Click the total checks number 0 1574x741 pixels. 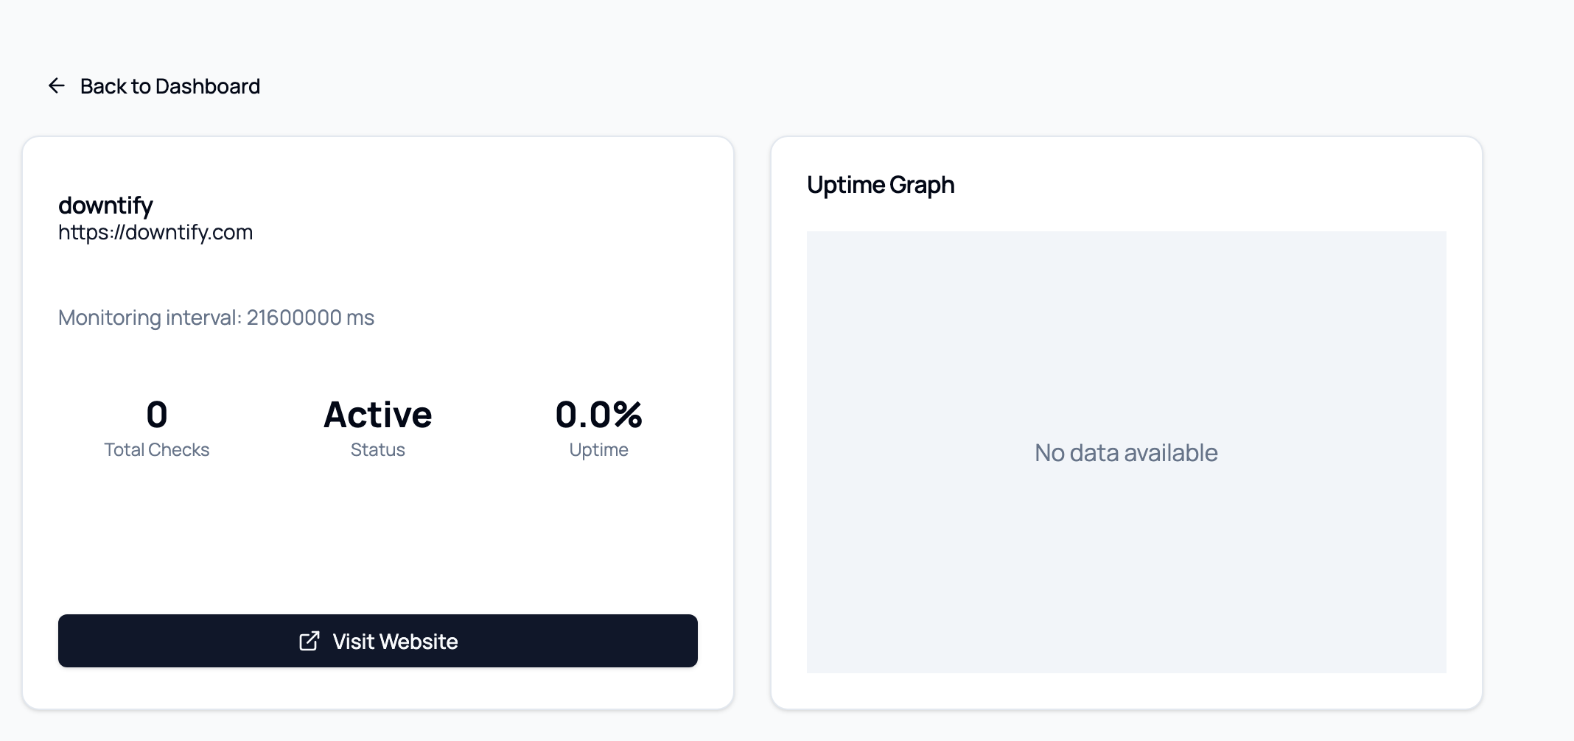pyautogui.click(x=157, y=415)
